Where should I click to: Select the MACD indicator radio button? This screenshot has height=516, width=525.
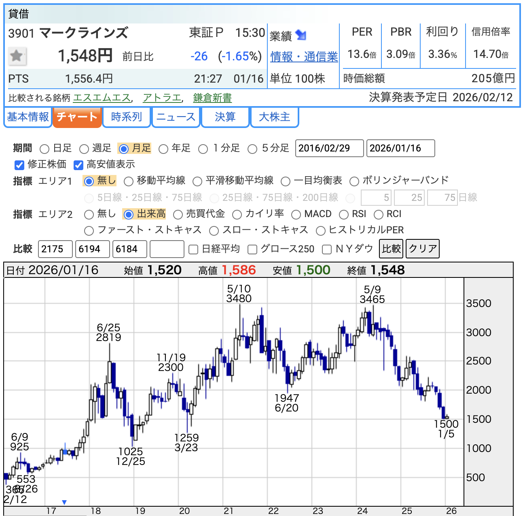[296, 214]
